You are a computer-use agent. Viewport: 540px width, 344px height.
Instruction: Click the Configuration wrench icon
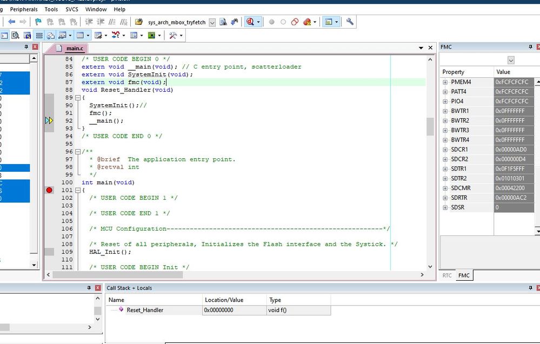[x=350, y=22]
